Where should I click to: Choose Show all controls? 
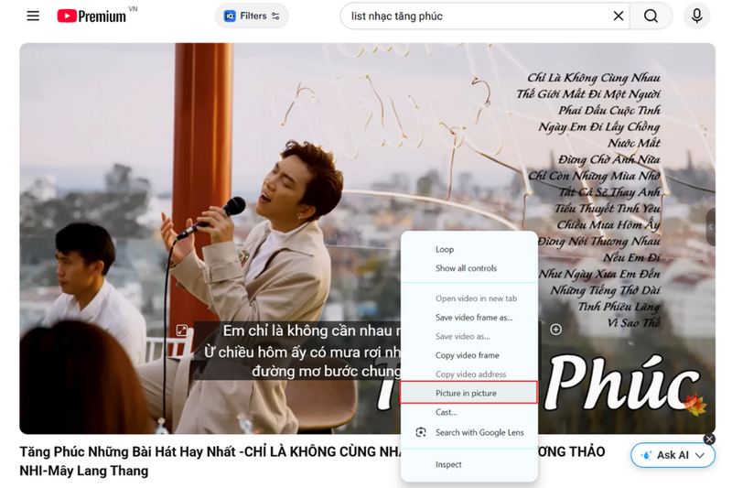click(x=468, y=268)
